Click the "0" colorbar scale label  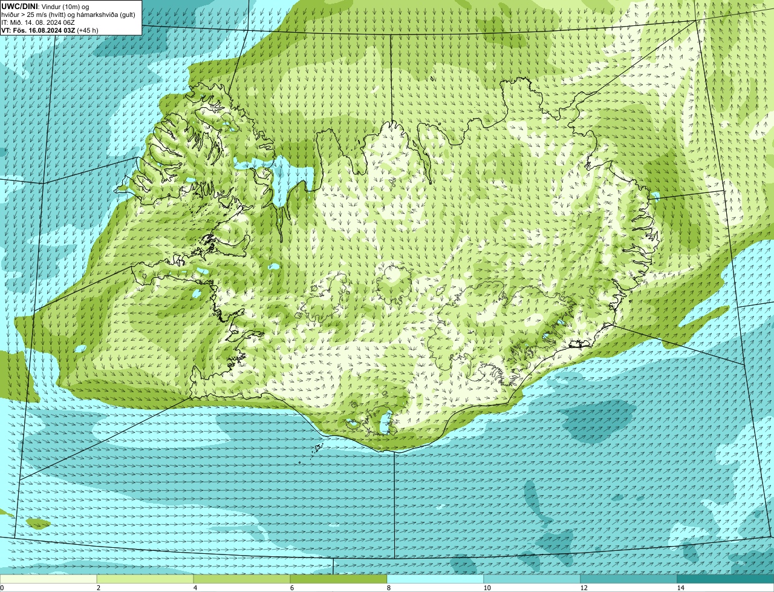click(x=2, y=588)
